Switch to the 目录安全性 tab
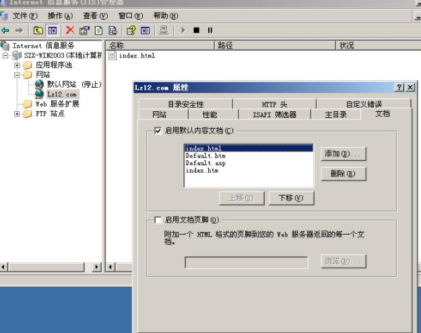The image size is (421, 333). (186, 104)
